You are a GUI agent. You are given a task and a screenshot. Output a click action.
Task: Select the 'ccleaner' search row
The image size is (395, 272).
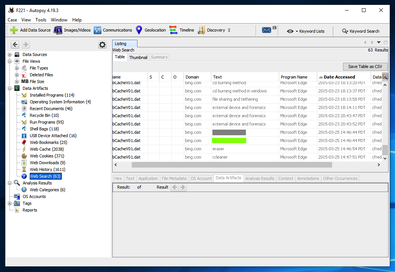pyautogui.click(x=247, y=157)
